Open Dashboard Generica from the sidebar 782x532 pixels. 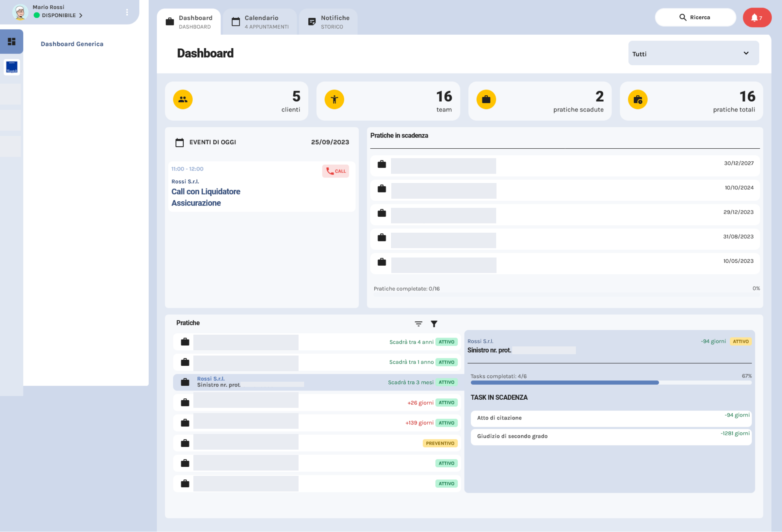[72, 44]
